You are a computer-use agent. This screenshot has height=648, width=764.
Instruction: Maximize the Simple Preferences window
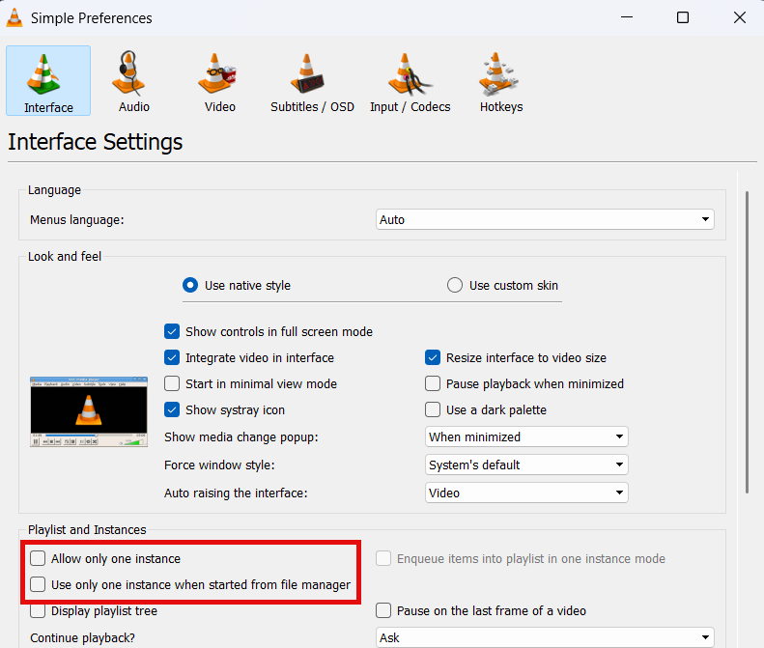pyautogui.click(x=683, y=17)
